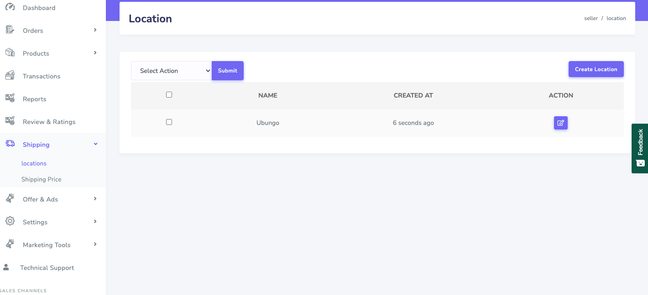Click the Dashboard speedometer icon
The image size is (648, 295).
[10, 7]
